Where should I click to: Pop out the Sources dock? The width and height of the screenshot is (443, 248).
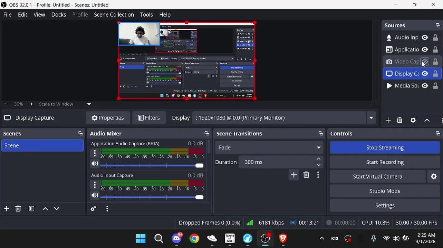(438, 25)
